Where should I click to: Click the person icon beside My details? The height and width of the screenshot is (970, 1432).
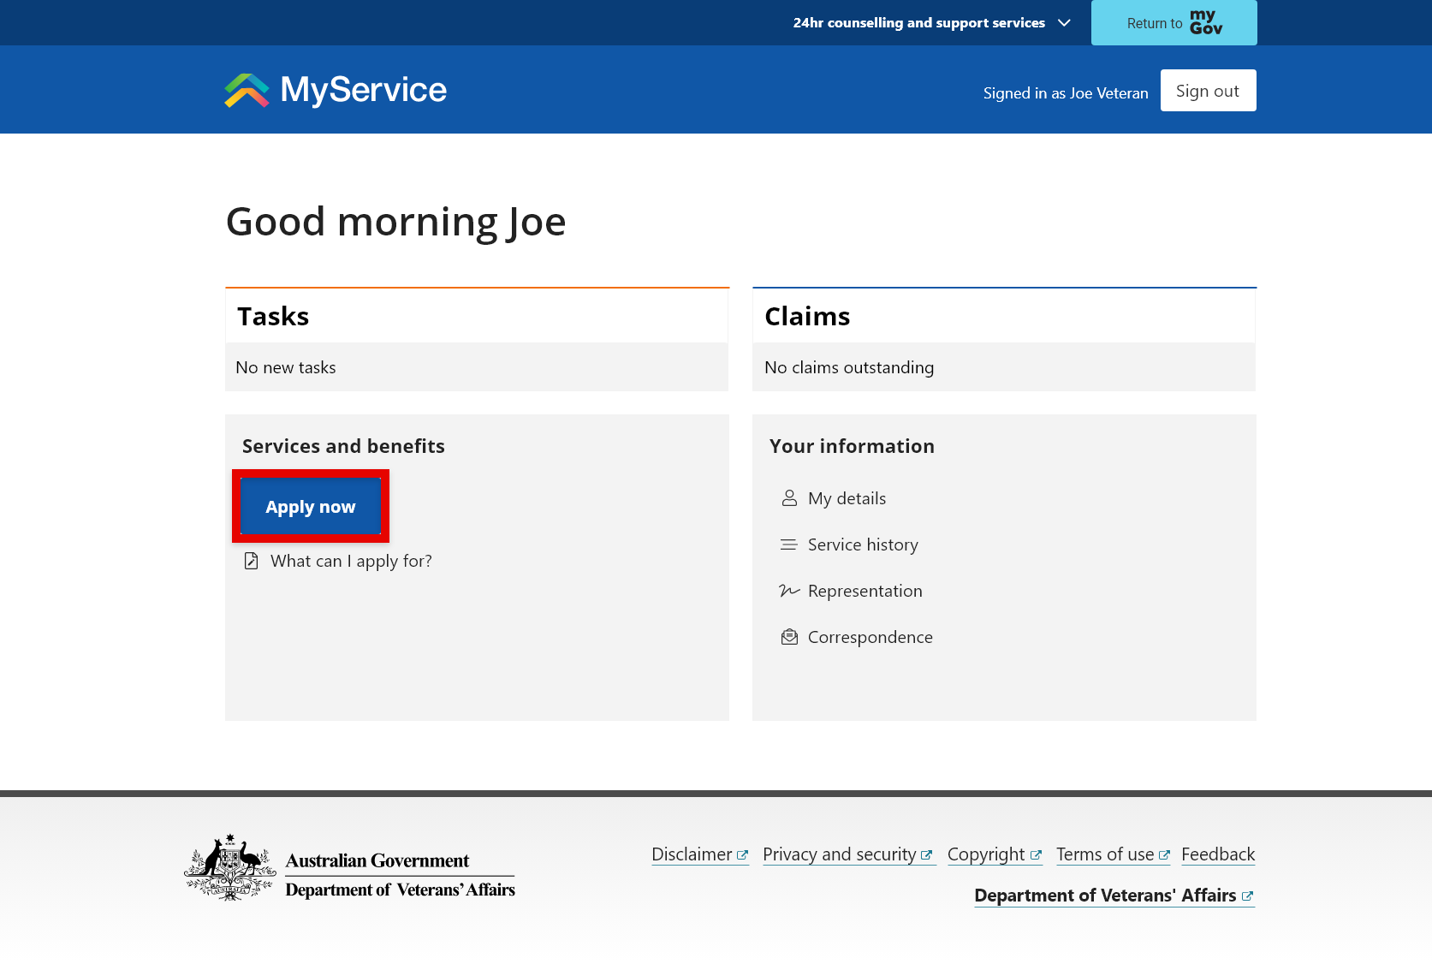click(x=789, y=498)
